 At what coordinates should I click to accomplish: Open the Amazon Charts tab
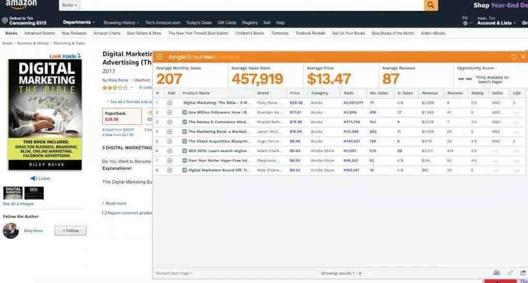point(107,34)
